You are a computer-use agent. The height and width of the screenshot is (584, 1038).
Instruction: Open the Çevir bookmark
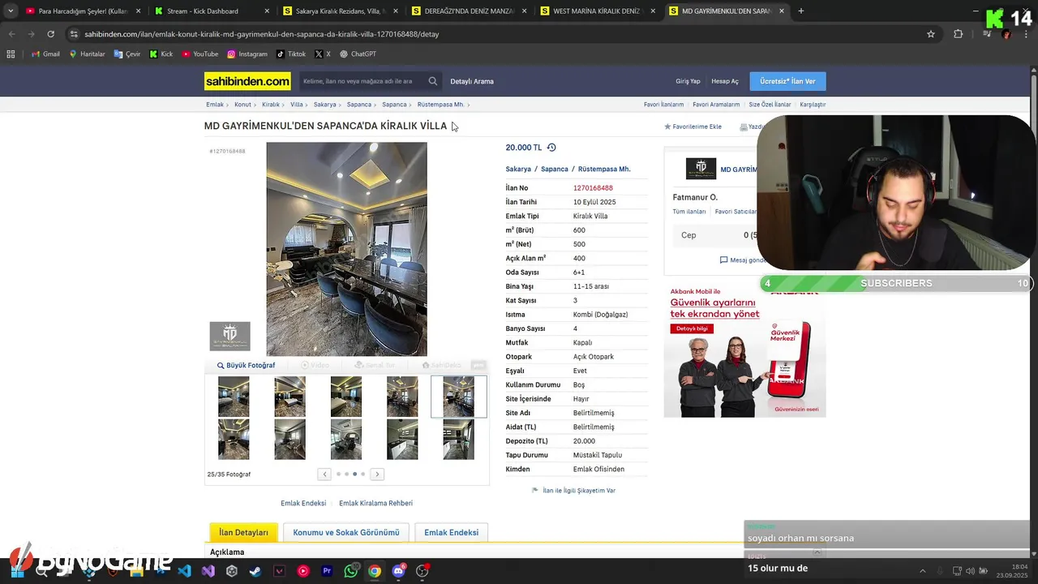(x=127, y=54)
